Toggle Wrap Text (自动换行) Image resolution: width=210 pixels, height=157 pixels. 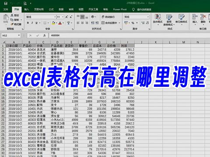tap(108, 17)
